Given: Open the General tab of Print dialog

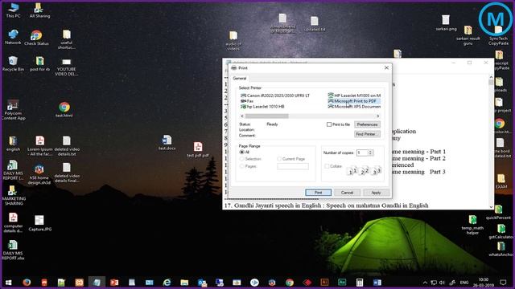Looking at the screenshot, I should [240, 79].
